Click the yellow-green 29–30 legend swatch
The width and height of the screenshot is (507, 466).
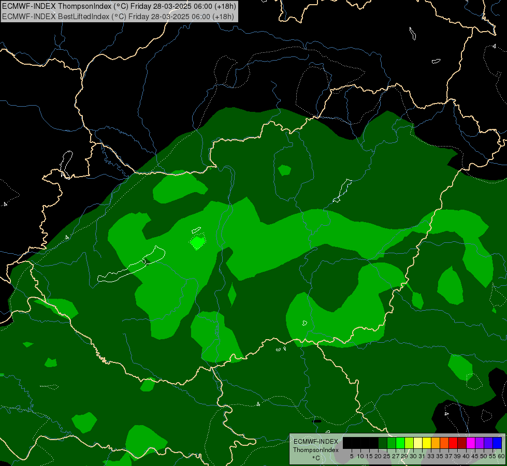click(409, 443)
